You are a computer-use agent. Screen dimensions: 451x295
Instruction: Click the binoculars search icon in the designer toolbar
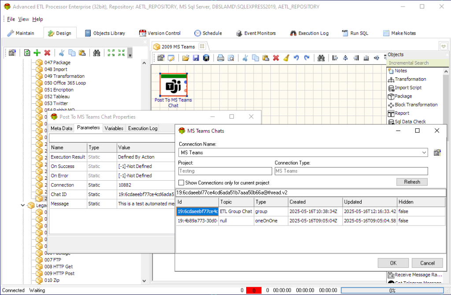point(321,58)
